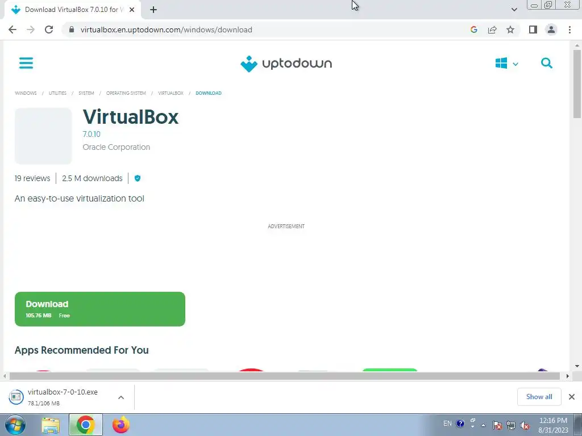Click the Uptodown logo

[x=286, y=64]
